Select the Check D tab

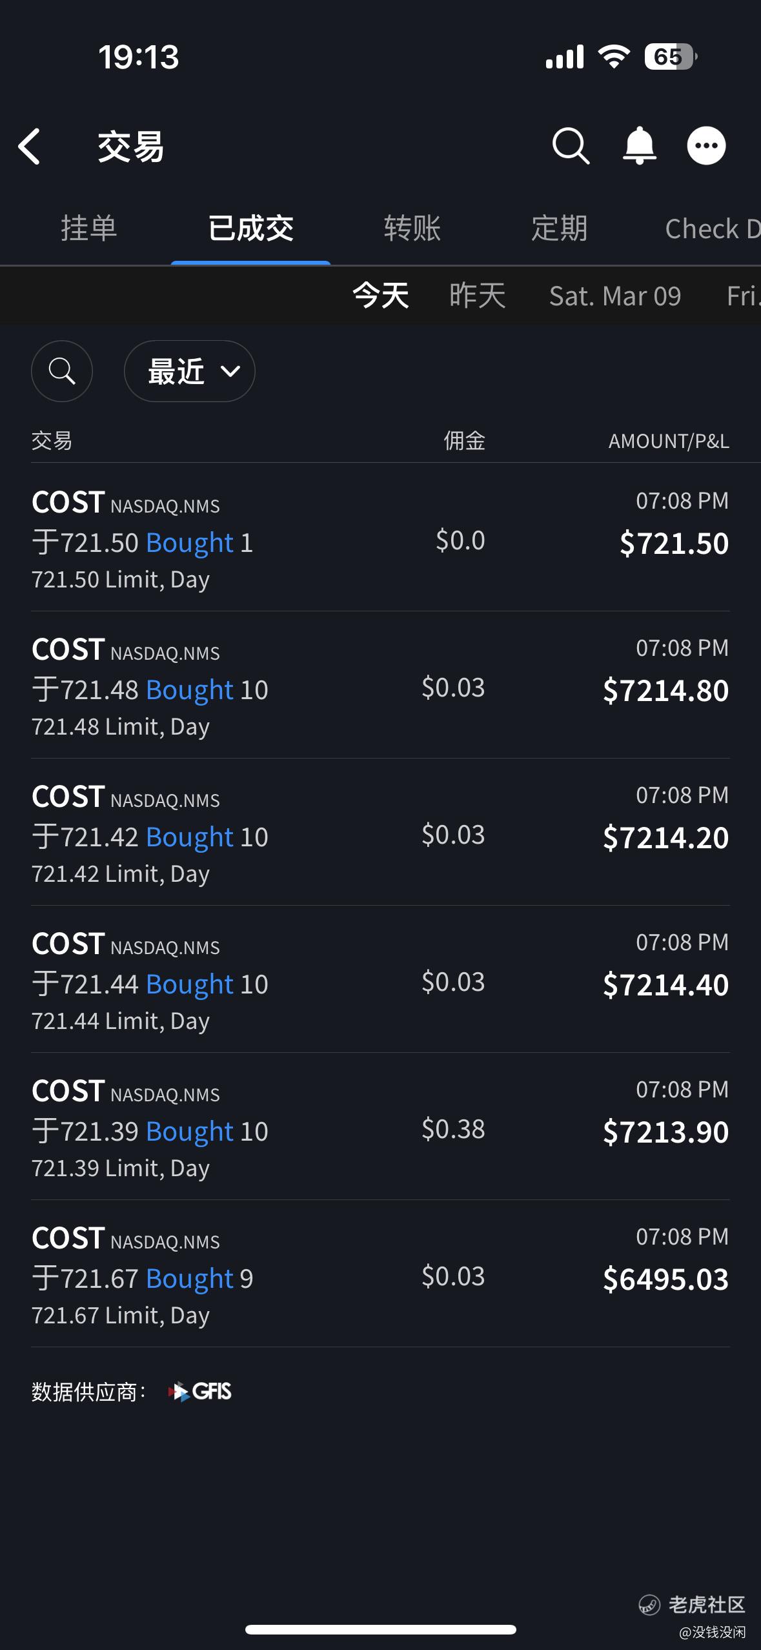pos(713,229)
